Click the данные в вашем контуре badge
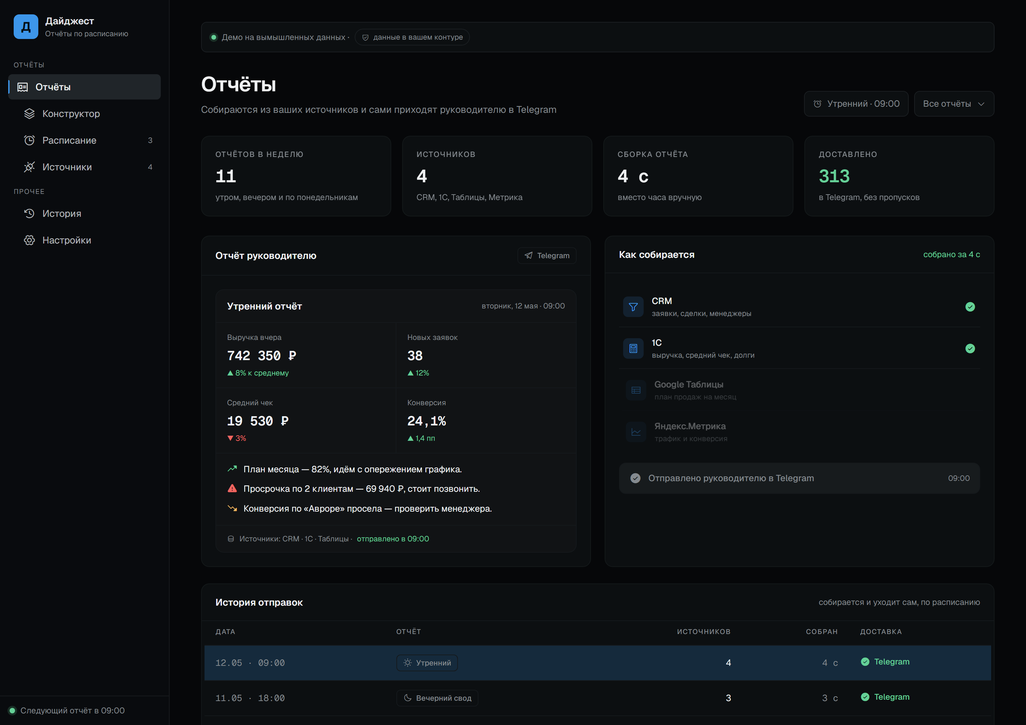The height and width of the screenshot is (725, 1026). point(412,37)
